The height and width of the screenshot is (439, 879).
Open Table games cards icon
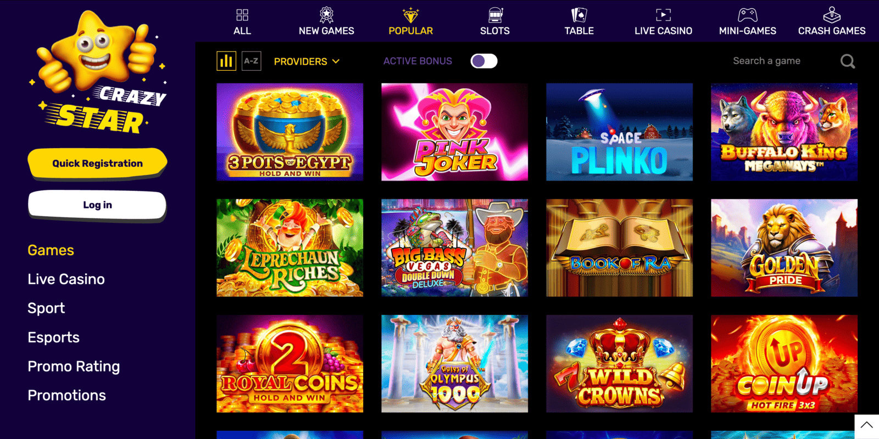[579, 15]
